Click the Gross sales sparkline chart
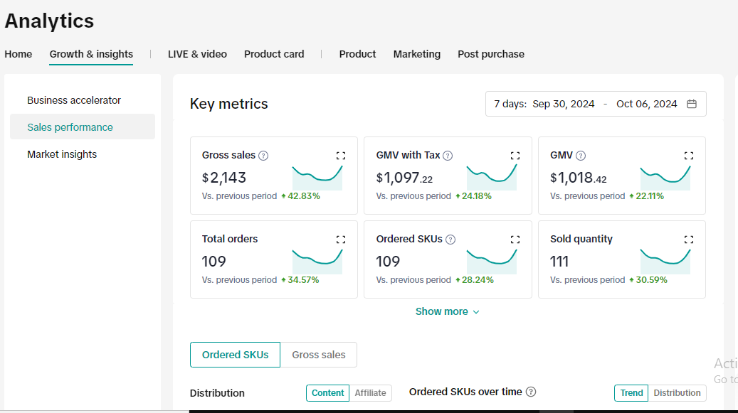738x413 pixels. [317, 177]
